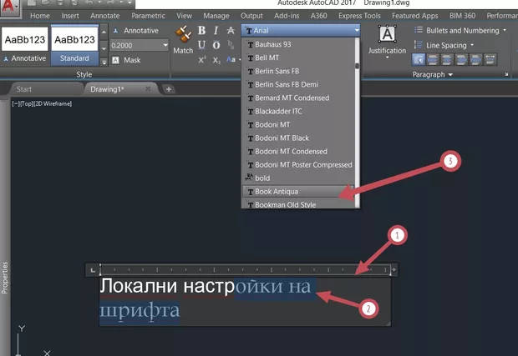Open Paragraph dialog launcher arrow

506,74
